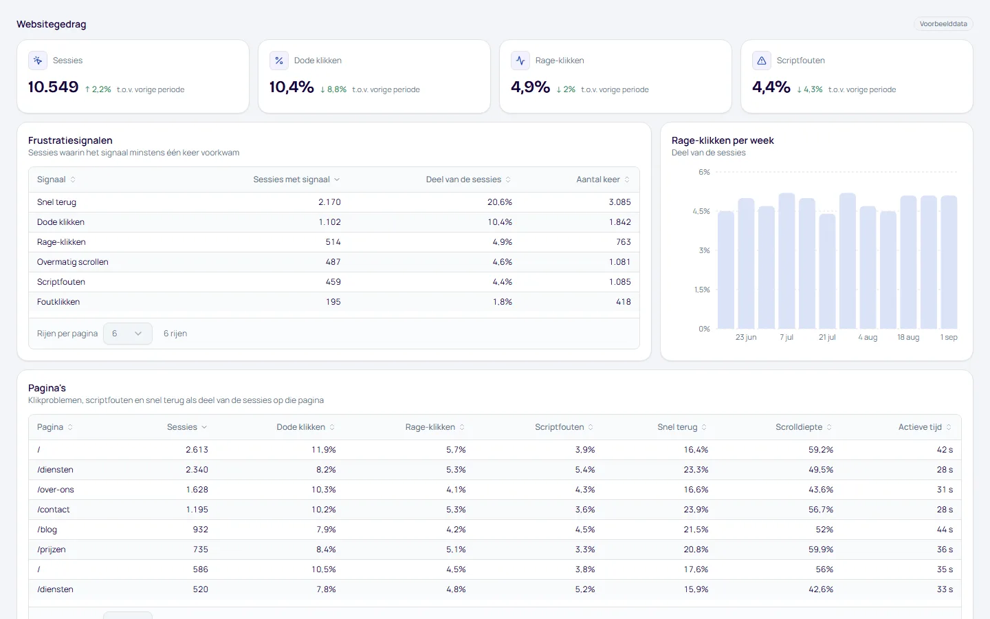
Task: Click the 20,6% share value
Action: tap(500, 202)
